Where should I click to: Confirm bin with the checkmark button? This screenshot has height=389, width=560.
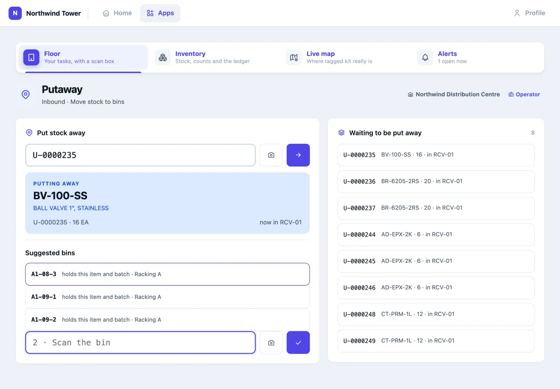coord(298,342)
